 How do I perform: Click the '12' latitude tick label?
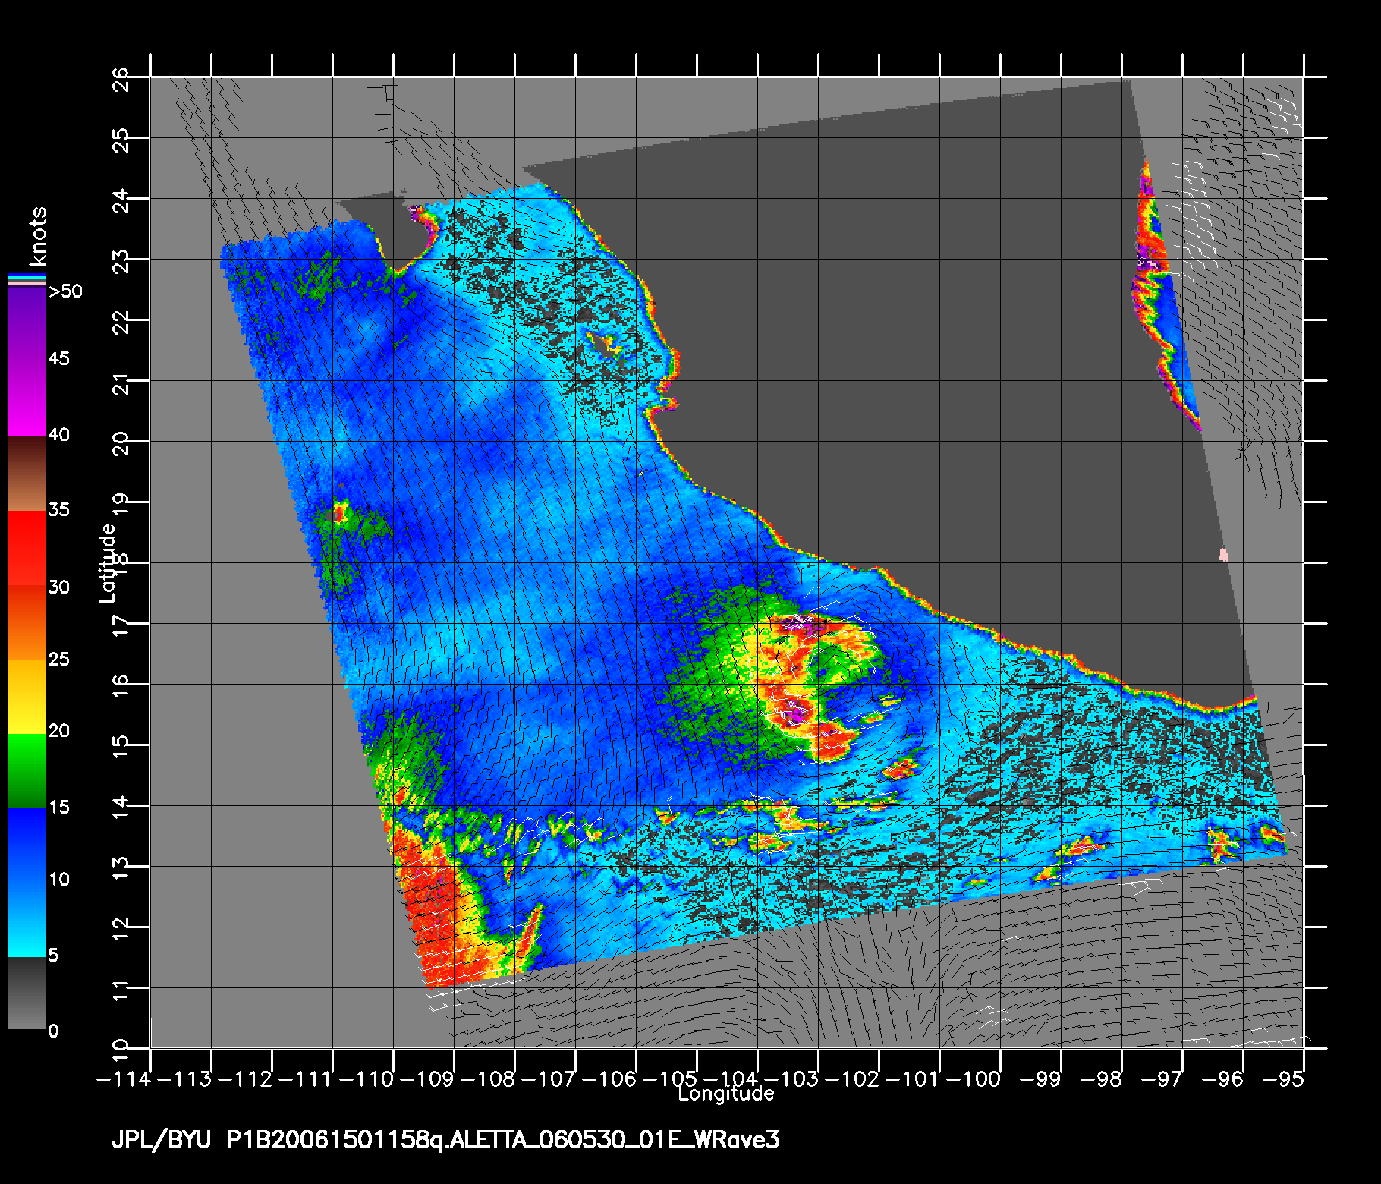pos(121,929)
